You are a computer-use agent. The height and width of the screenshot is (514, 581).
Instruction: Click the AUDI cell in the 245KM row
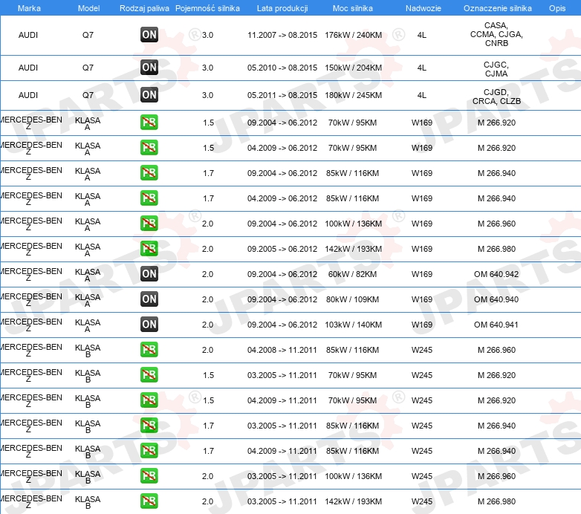(28, 95)
